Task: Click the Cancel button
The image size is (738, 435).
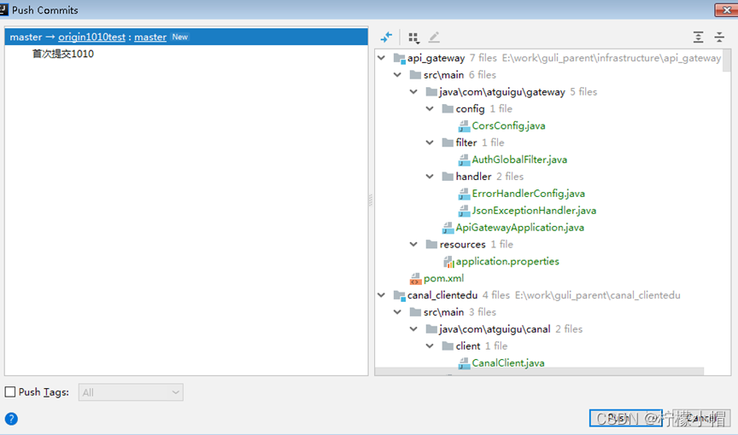Action: (x=700, y=418)
